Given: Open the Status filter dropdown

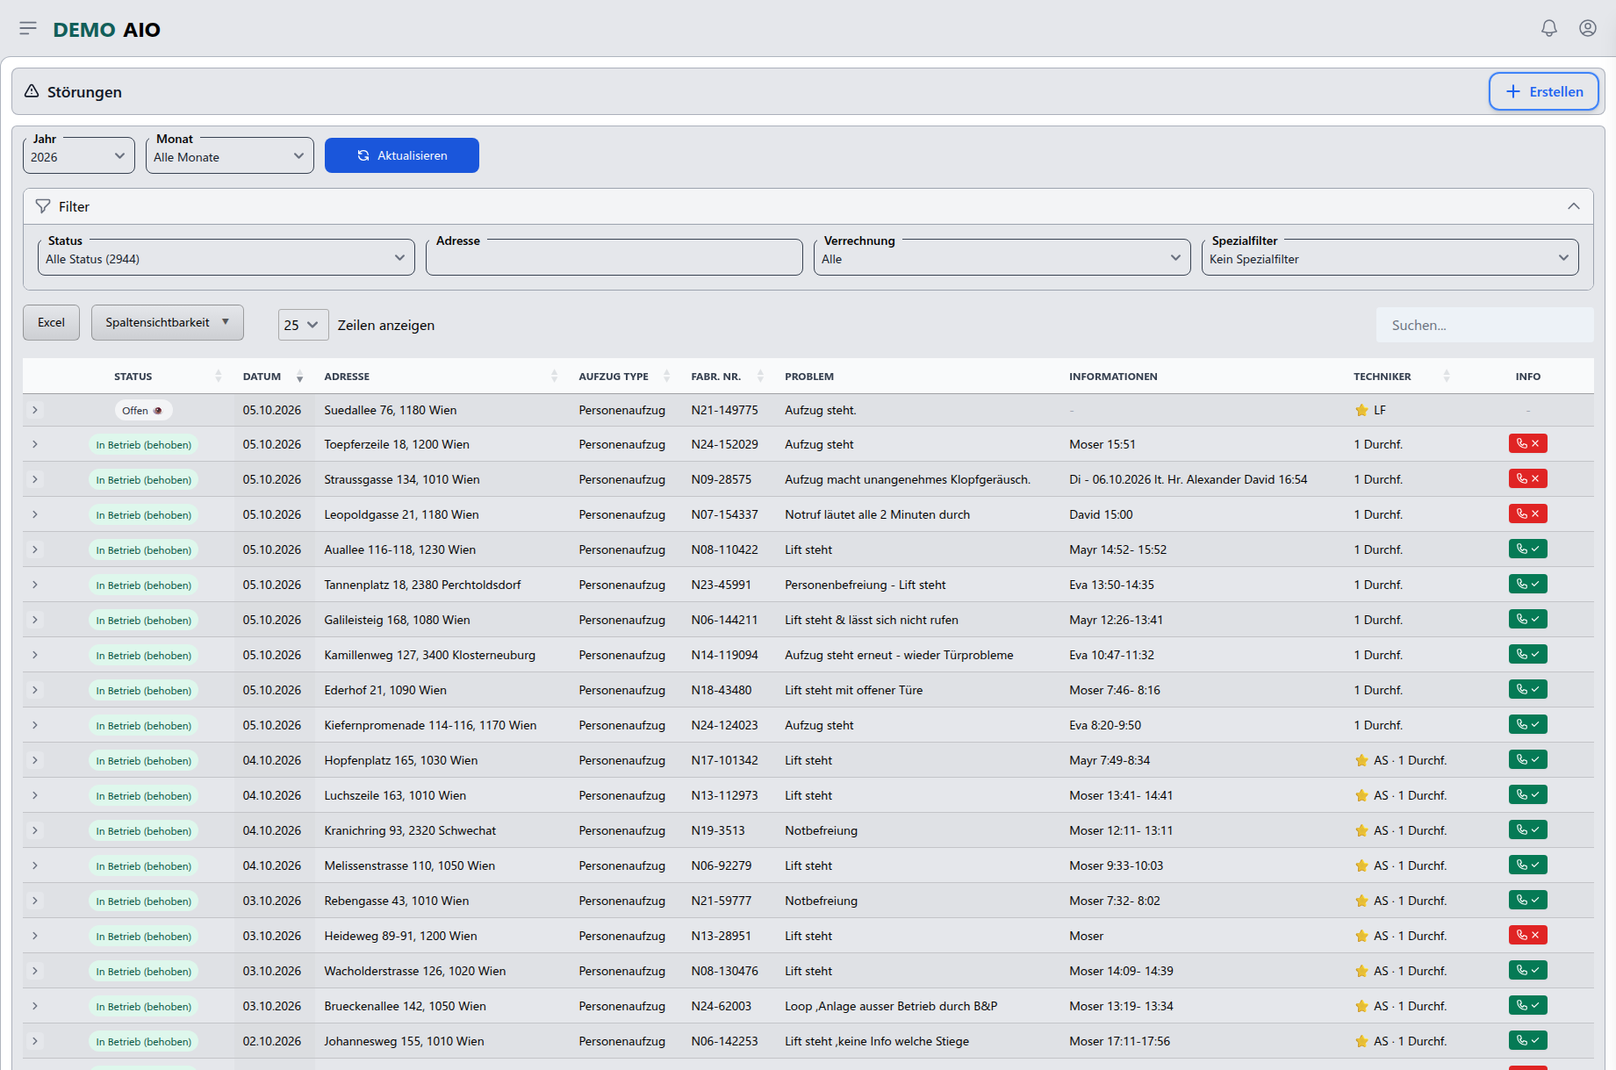Looking at the screenshot, I should pos(226,258).
